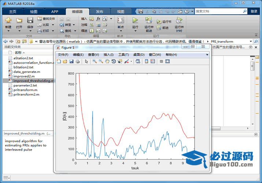
Task: Click the search folder magnifier icon
Action: coord(256,41)
